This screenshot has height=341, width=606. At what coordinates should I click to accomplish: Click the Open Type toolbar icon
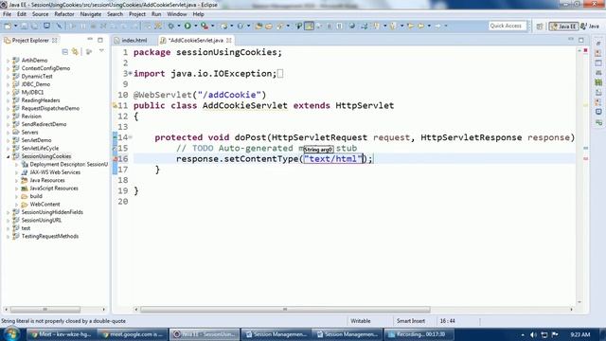tap(258, 26)
